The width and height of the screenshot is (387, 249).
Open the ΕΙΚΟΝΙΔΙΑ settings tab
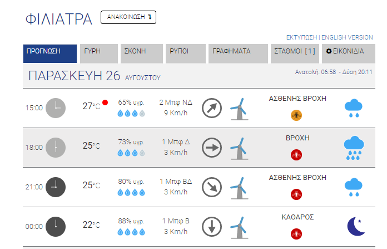tap(349, 53)
